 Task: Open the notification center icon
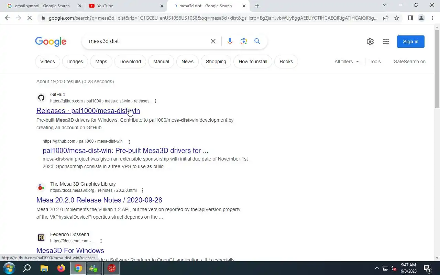click(427, 268)
